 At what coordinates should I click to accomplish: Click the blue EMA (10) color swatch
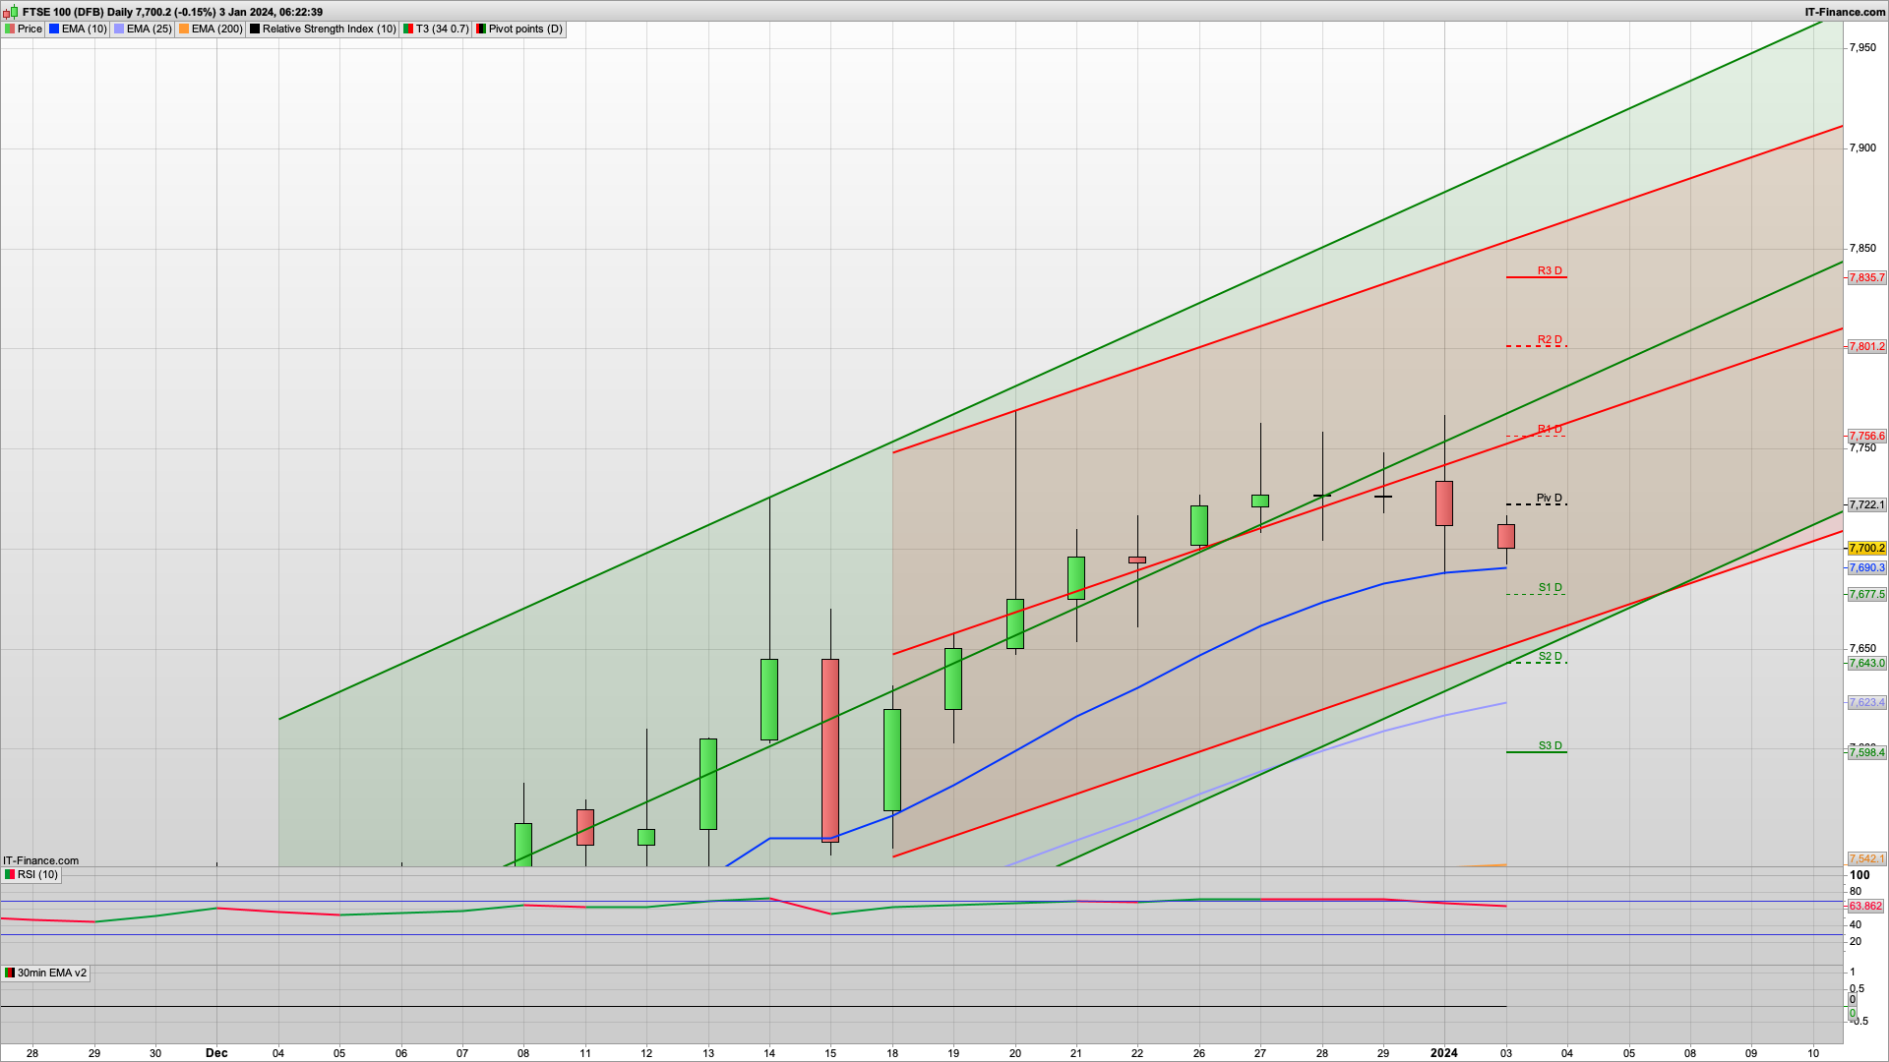click(x=54, y=29)
